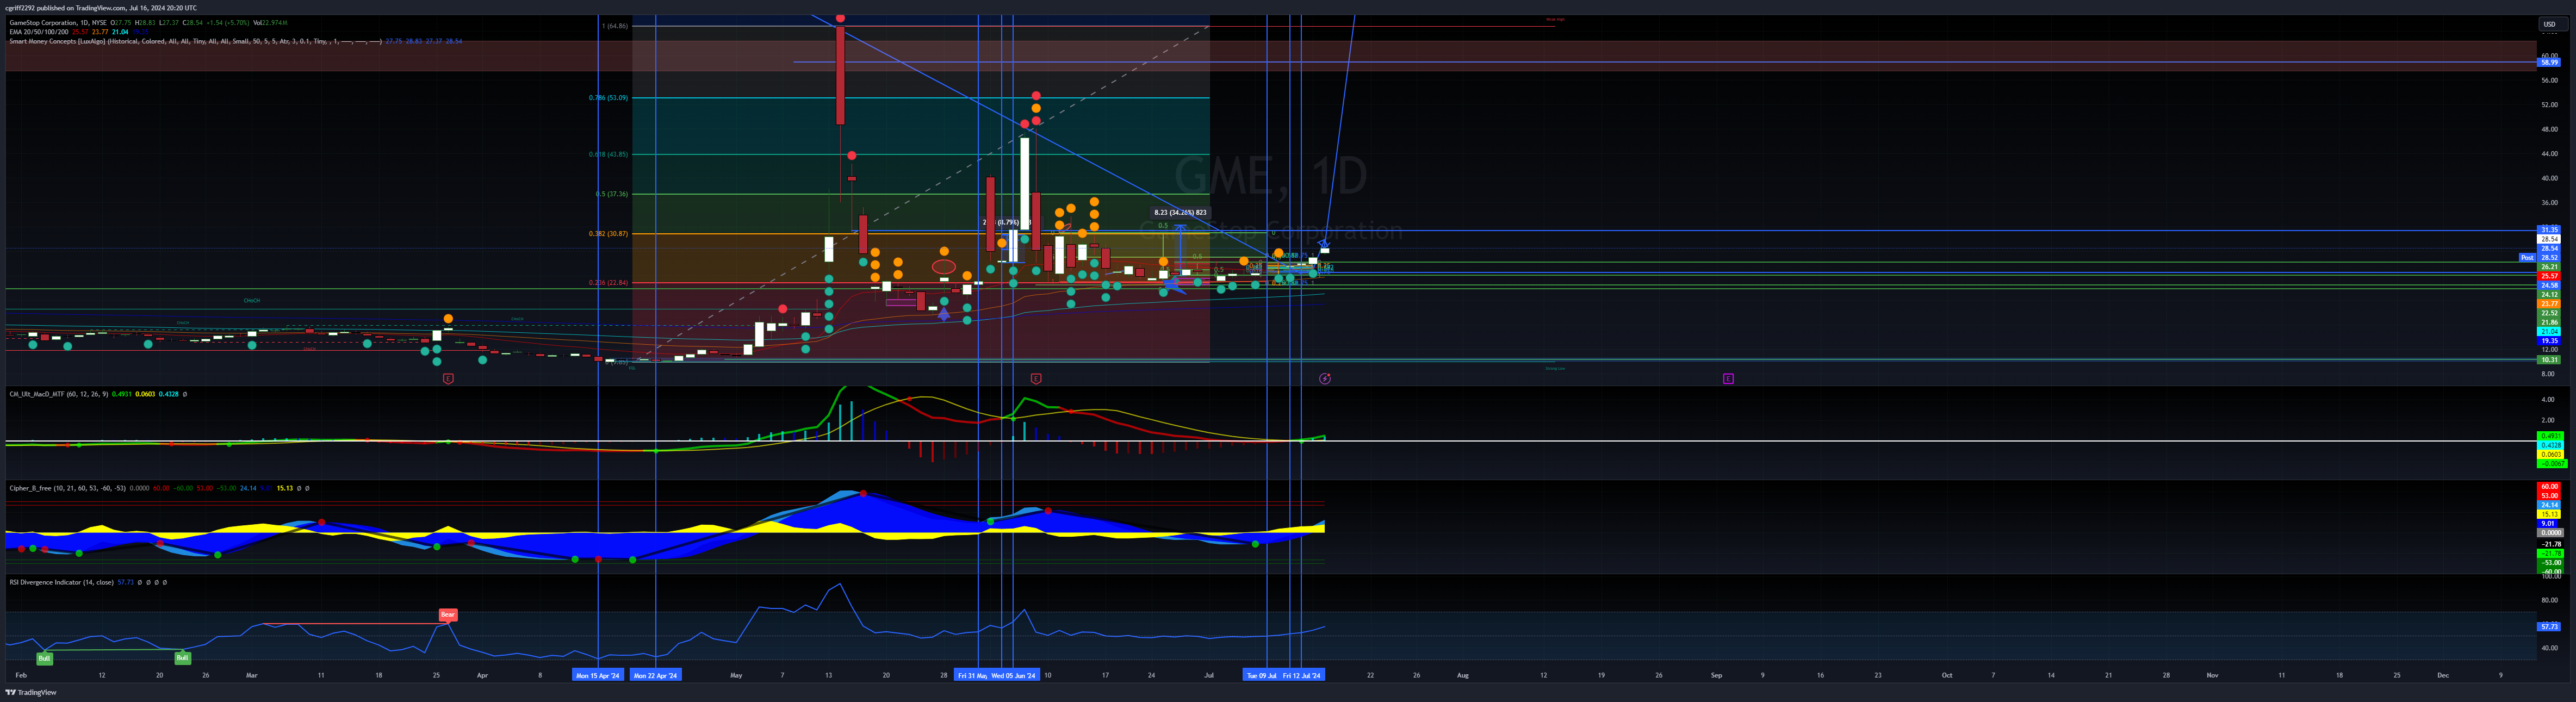The height and width of the screenshot is (702, 2576).
Task: Click the purple lightning event marker in mid-July
Action: (x=1325, y=379)
